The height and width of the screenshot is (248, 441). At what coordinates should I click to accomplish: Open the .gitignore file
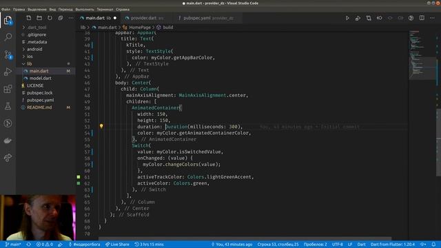(37, 34)
